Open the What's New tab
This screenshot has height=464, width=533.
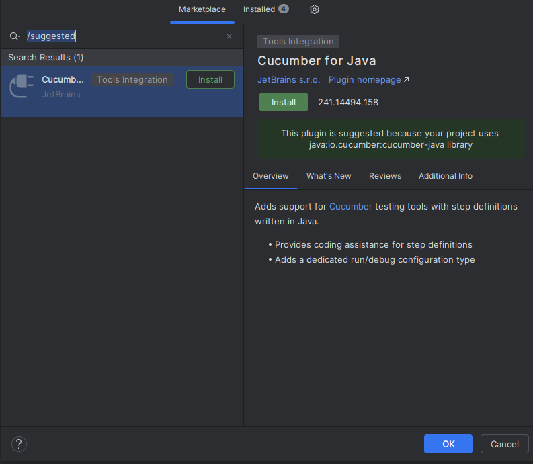[329, 176]
